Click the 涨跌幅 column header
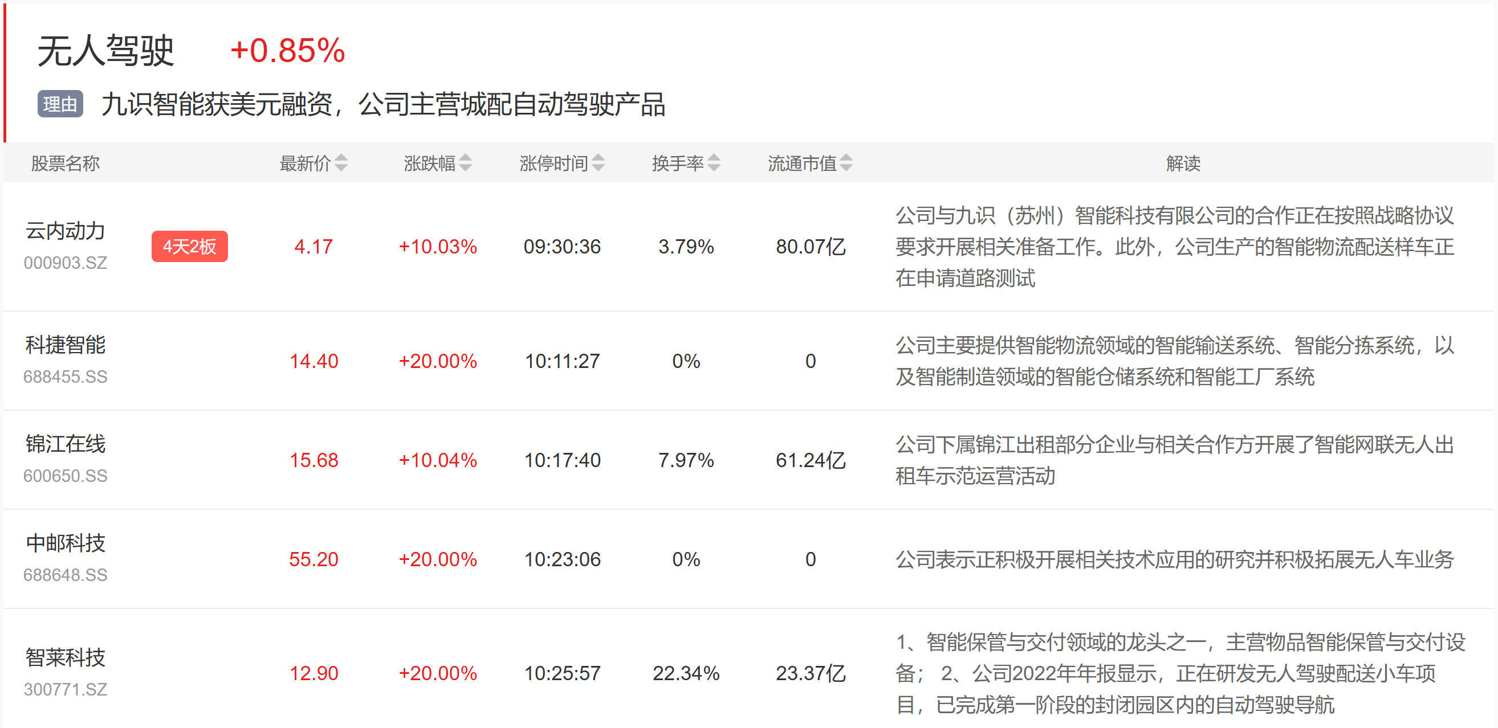 click(429, 163)
